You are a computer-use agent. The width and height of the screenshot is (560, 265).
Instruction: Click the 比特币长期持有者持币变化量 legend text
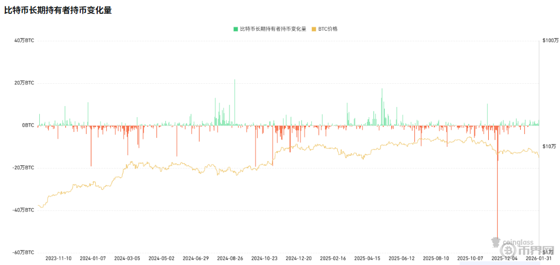pyautogui.click(x=273, y=29)
